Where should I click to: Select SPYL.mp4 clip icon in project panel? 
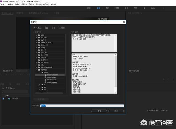(9, 99)
